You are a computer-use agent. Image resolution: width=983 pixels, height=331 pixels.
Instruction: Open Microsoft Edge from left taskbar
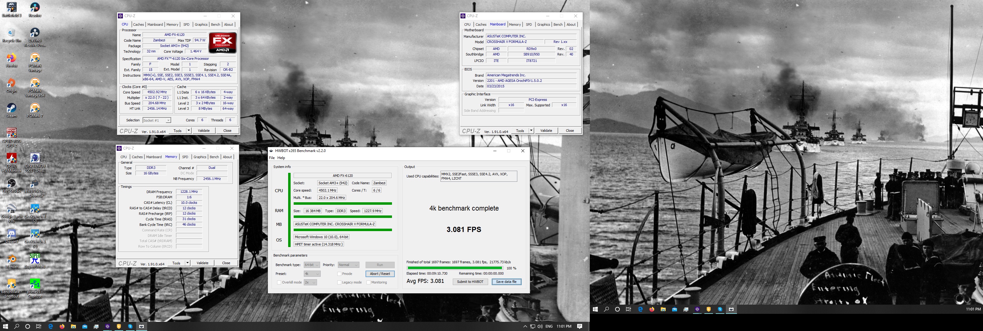[50, 326]
